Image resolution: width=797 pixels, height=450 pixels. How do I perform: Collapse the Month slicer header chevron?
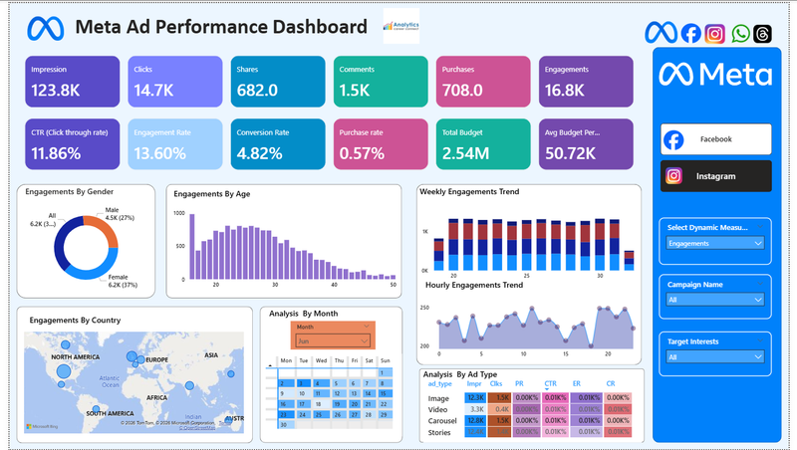point(367,327)
